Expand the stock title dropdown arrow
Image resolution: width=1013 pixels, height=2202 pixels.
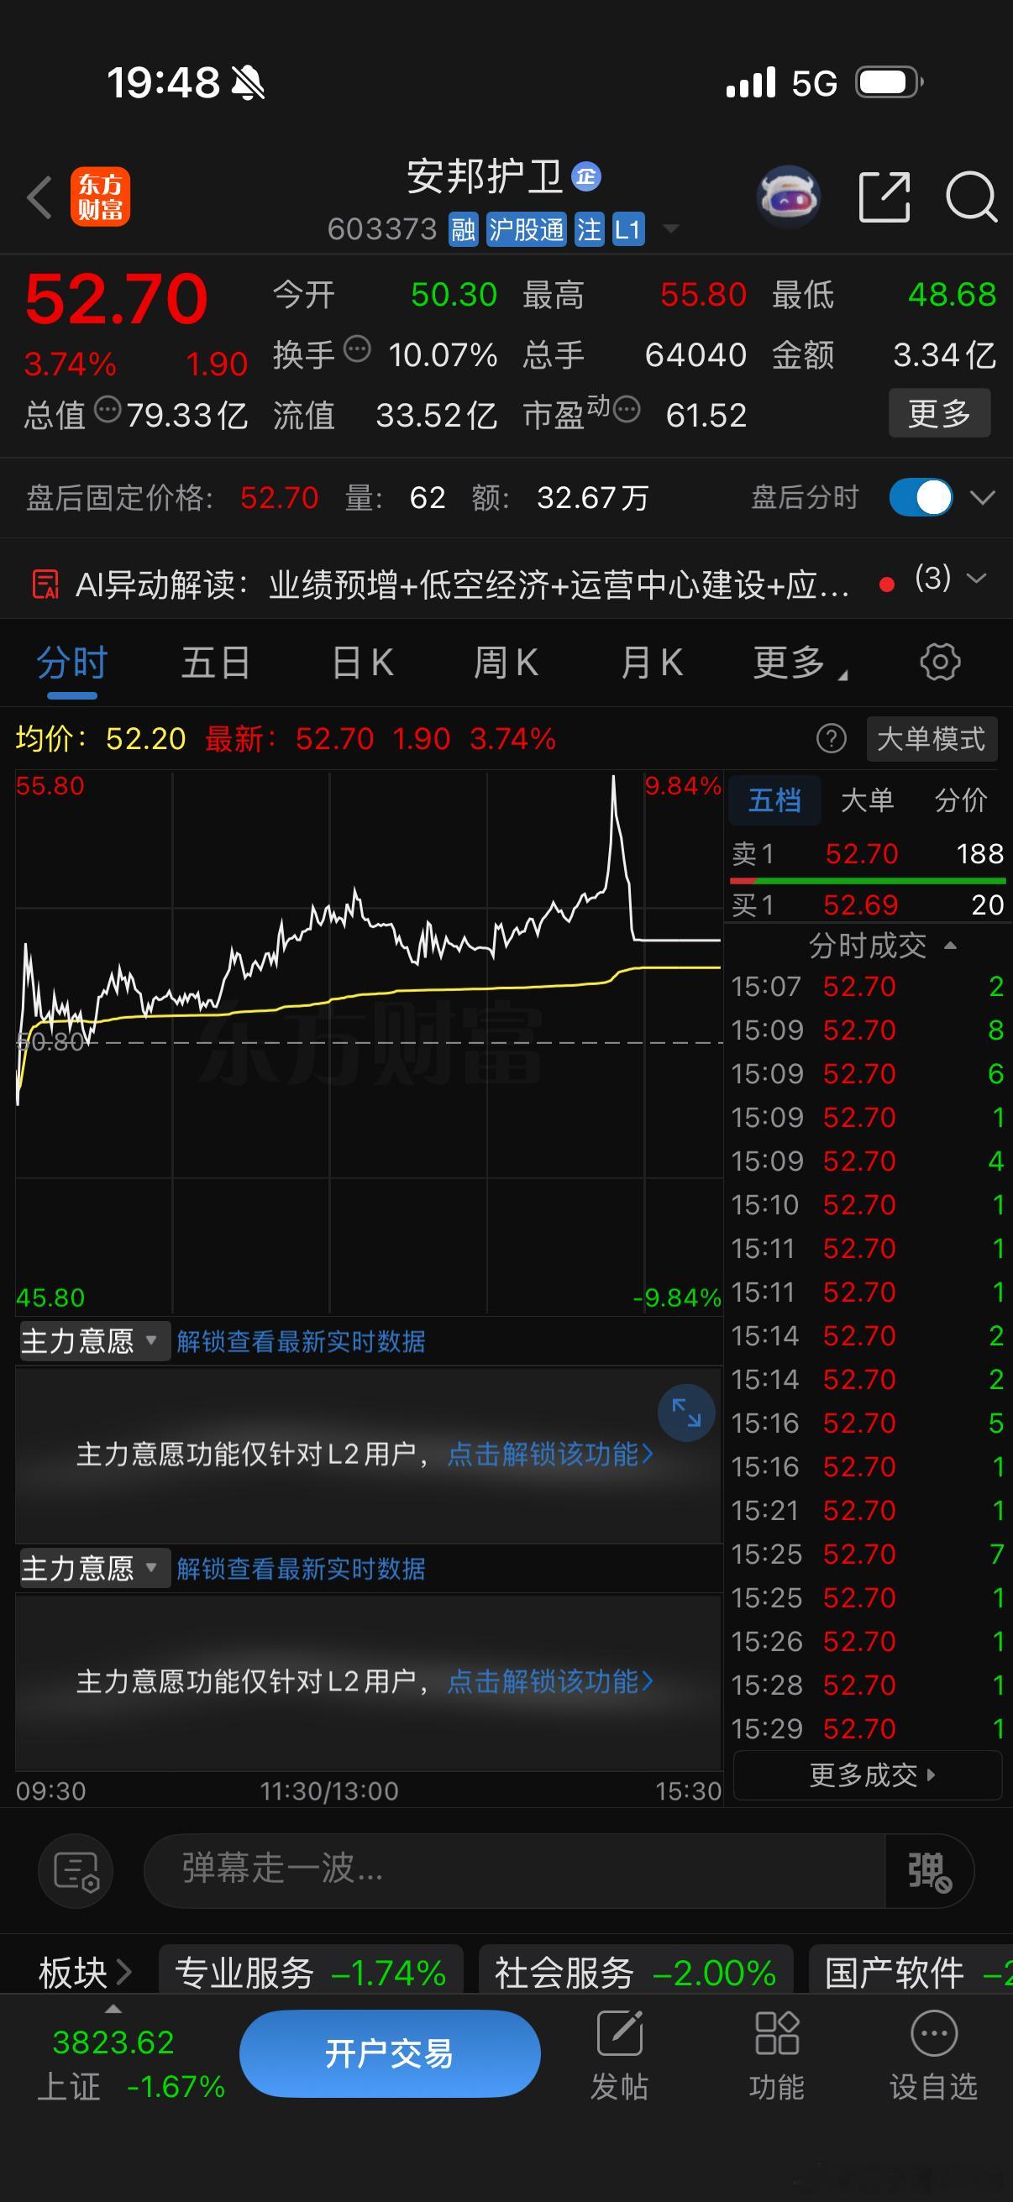[671, 229]
